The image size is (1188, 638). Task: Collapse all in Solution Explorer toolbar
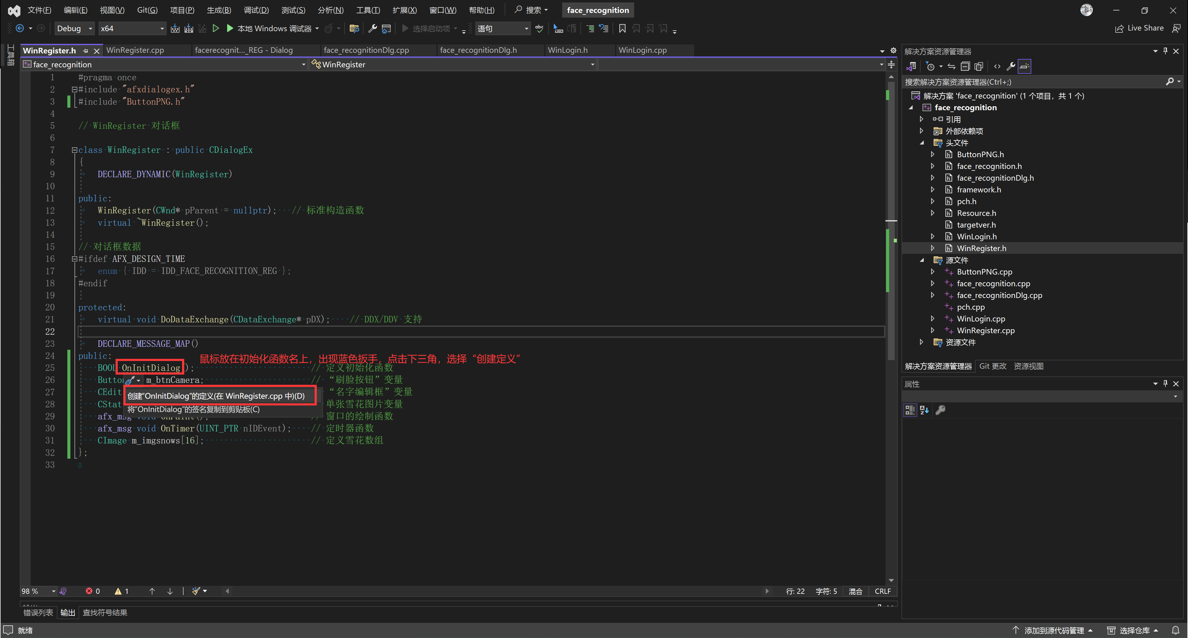click(965, 66)
